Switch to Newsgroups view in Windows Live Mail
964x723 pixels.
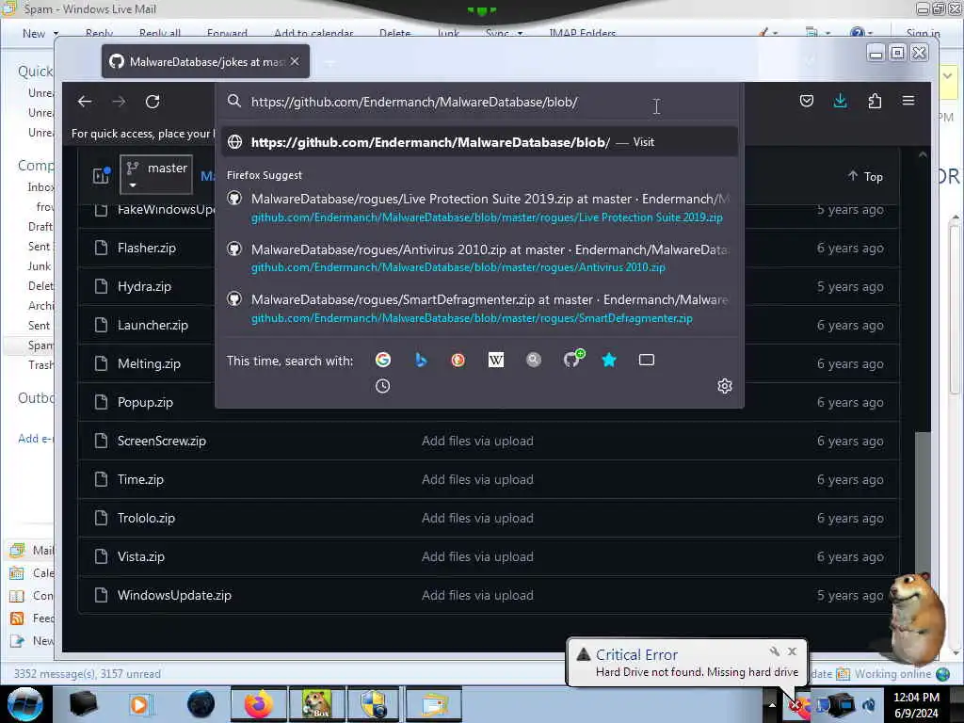(x=32, y=641)
